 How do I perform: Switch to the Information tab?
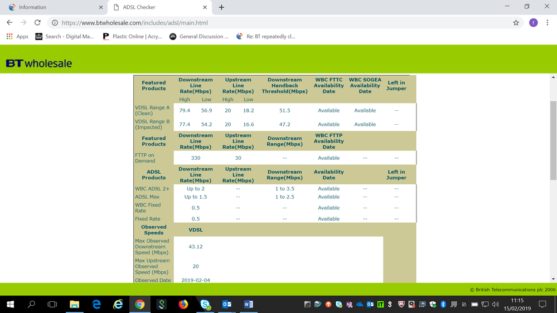pyautogui.click(x=50, y=7)
